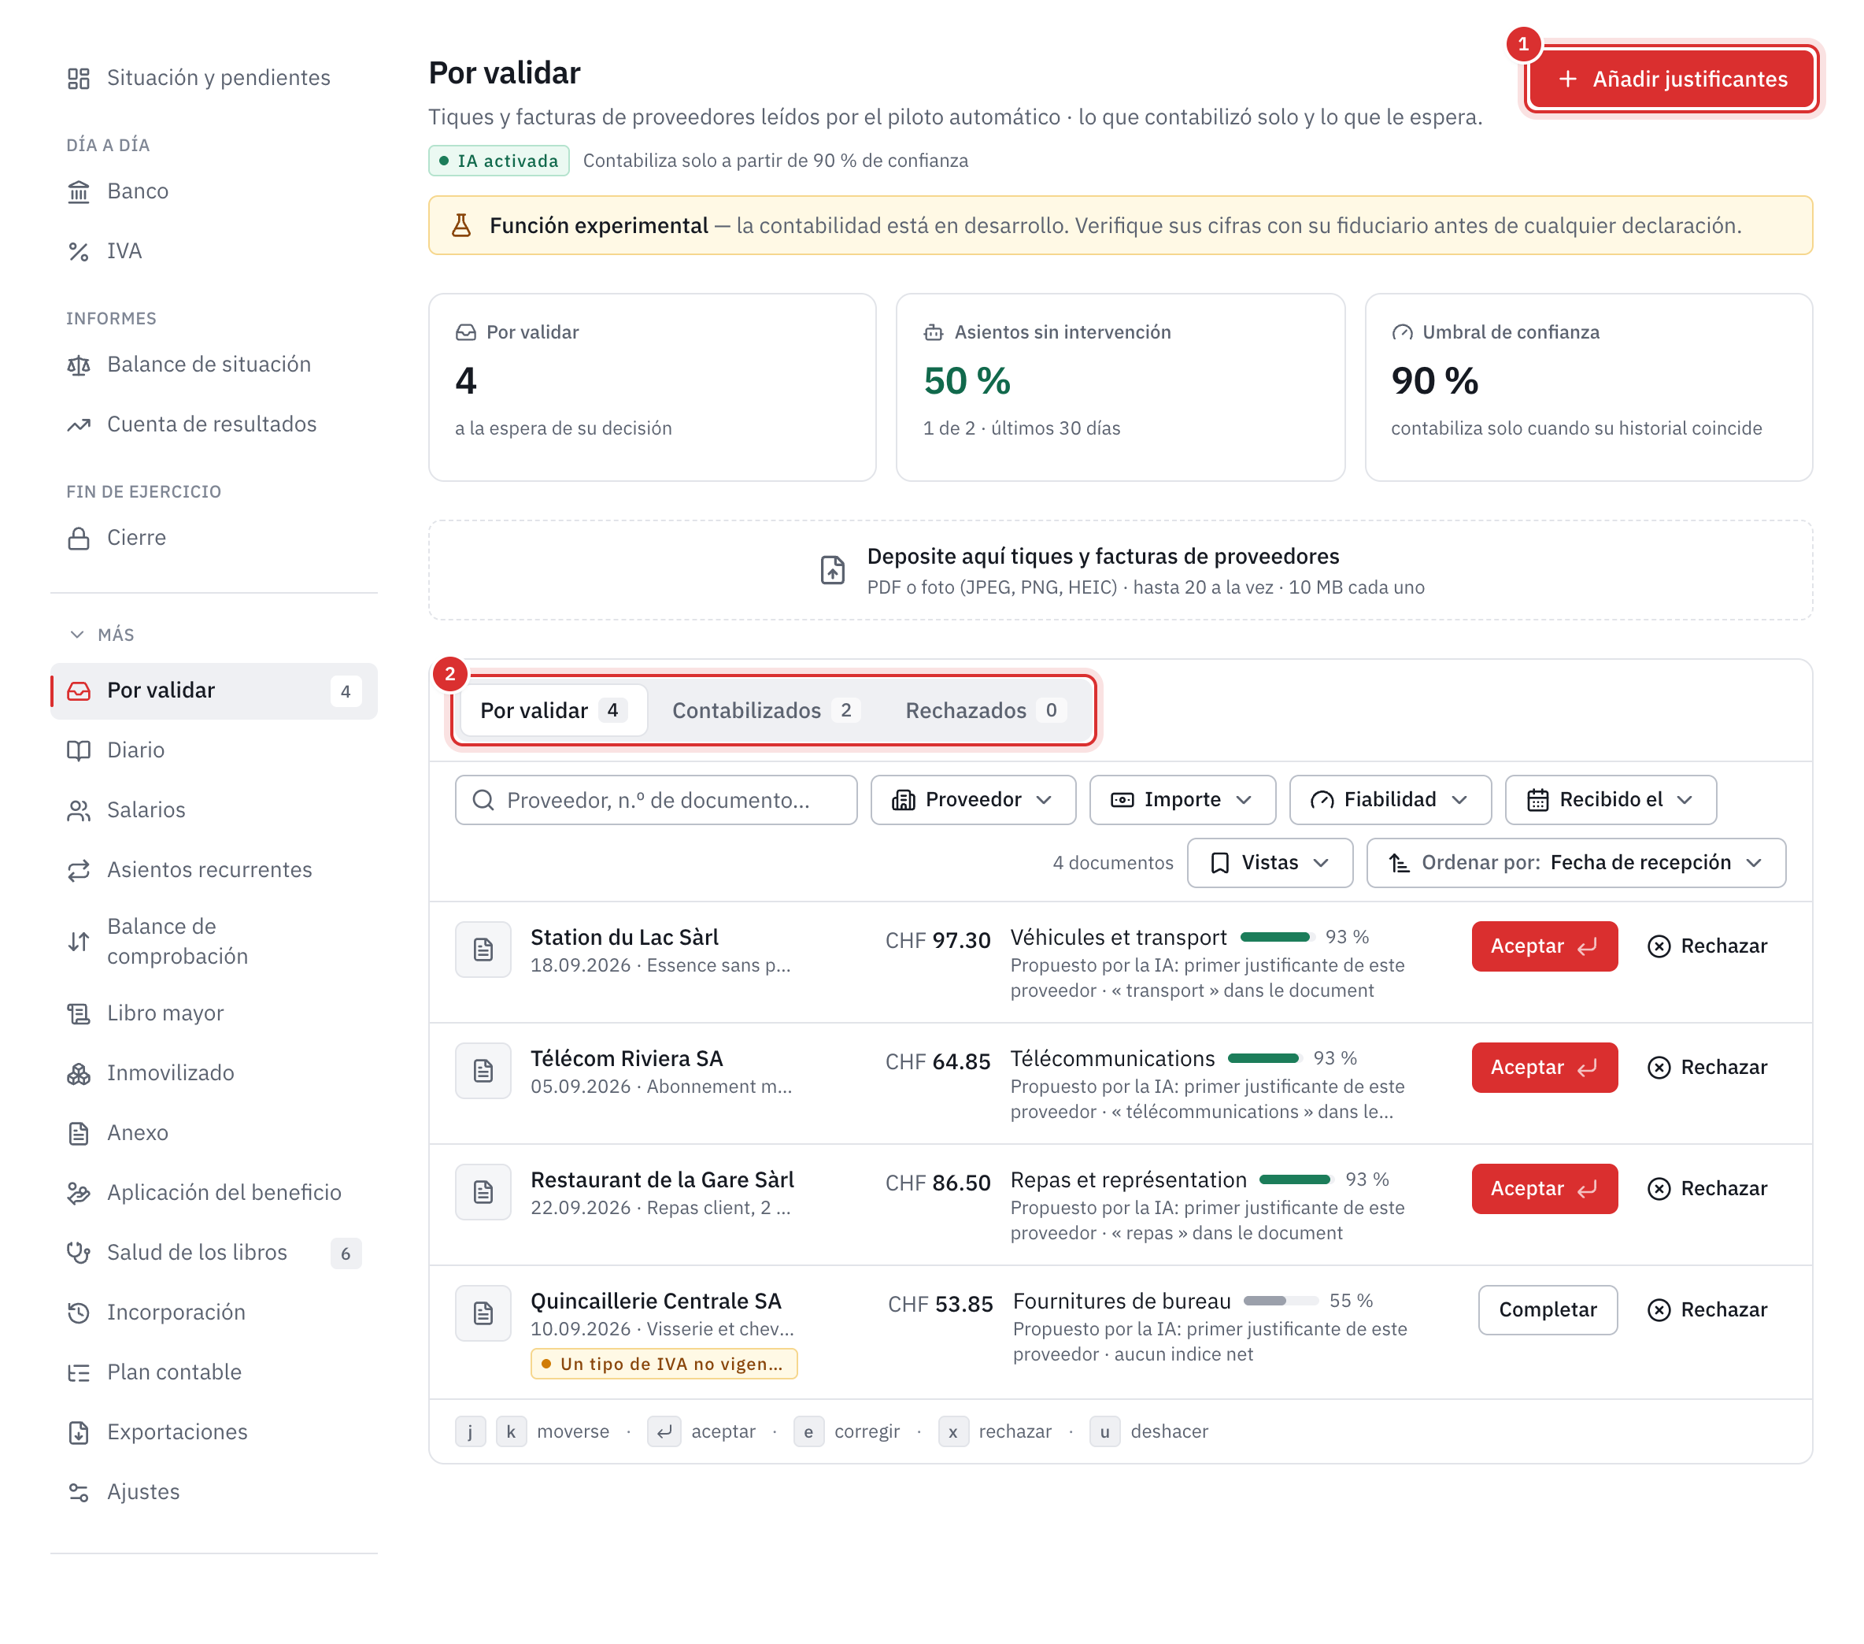Switch to Contabilizados tab
This screenshot has width=1864, height=1644.
(764, 711)
